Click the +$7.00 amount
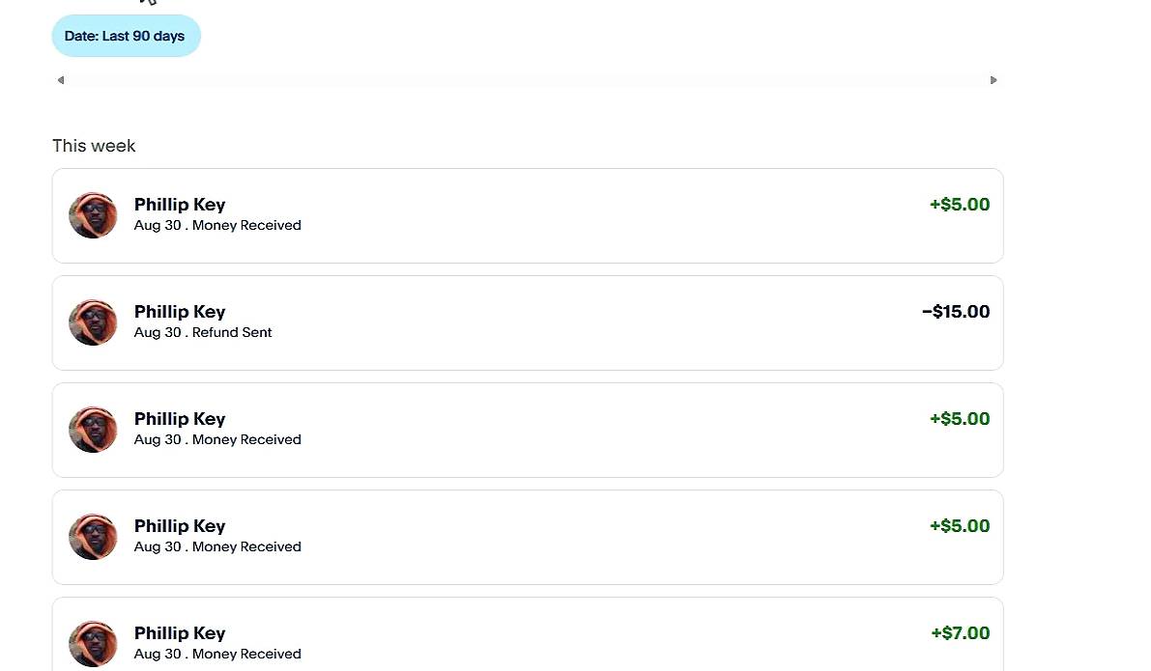 [x=961, y=633]
